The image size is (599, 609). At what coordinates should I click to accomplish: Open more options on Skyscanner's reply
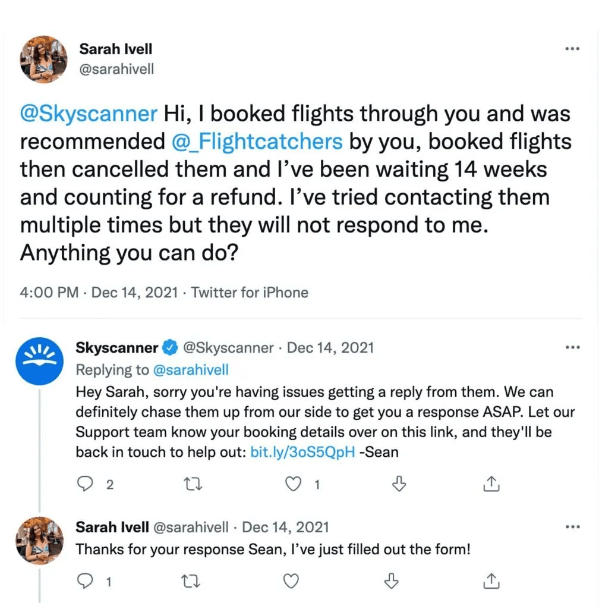click(x=572, y=347)
